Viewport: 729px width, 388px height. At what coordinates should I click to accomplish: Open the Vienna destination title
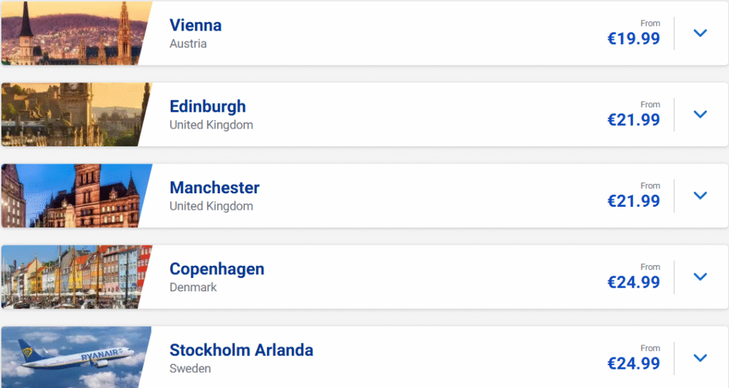pyautogui.click(x=195, y=26)
